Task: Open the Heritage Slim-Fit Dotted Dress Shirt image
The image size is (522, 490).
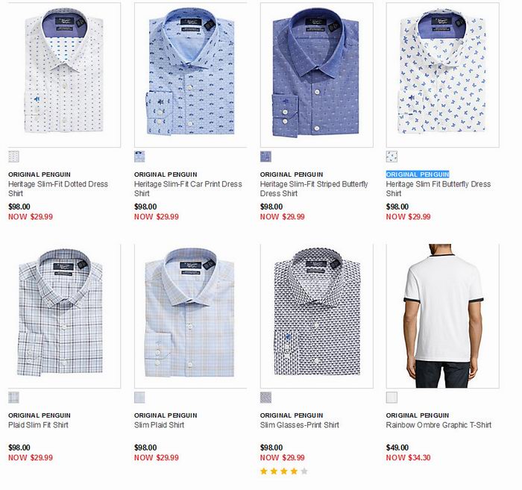Action: (x=64, y=75)
